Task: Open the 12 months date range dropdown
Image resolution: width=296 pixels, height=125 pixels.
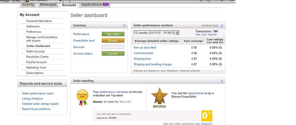Action: [x=156, y=33]
